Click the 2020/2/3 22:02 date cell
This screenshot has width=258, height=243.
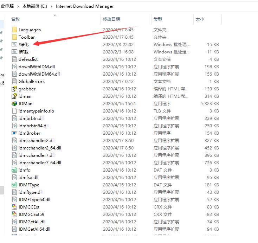pyautogui.click(x=118, y=44)
